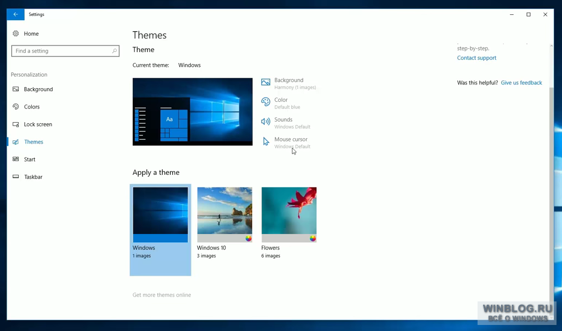Click the theme Background image icon

pos(265,82)
